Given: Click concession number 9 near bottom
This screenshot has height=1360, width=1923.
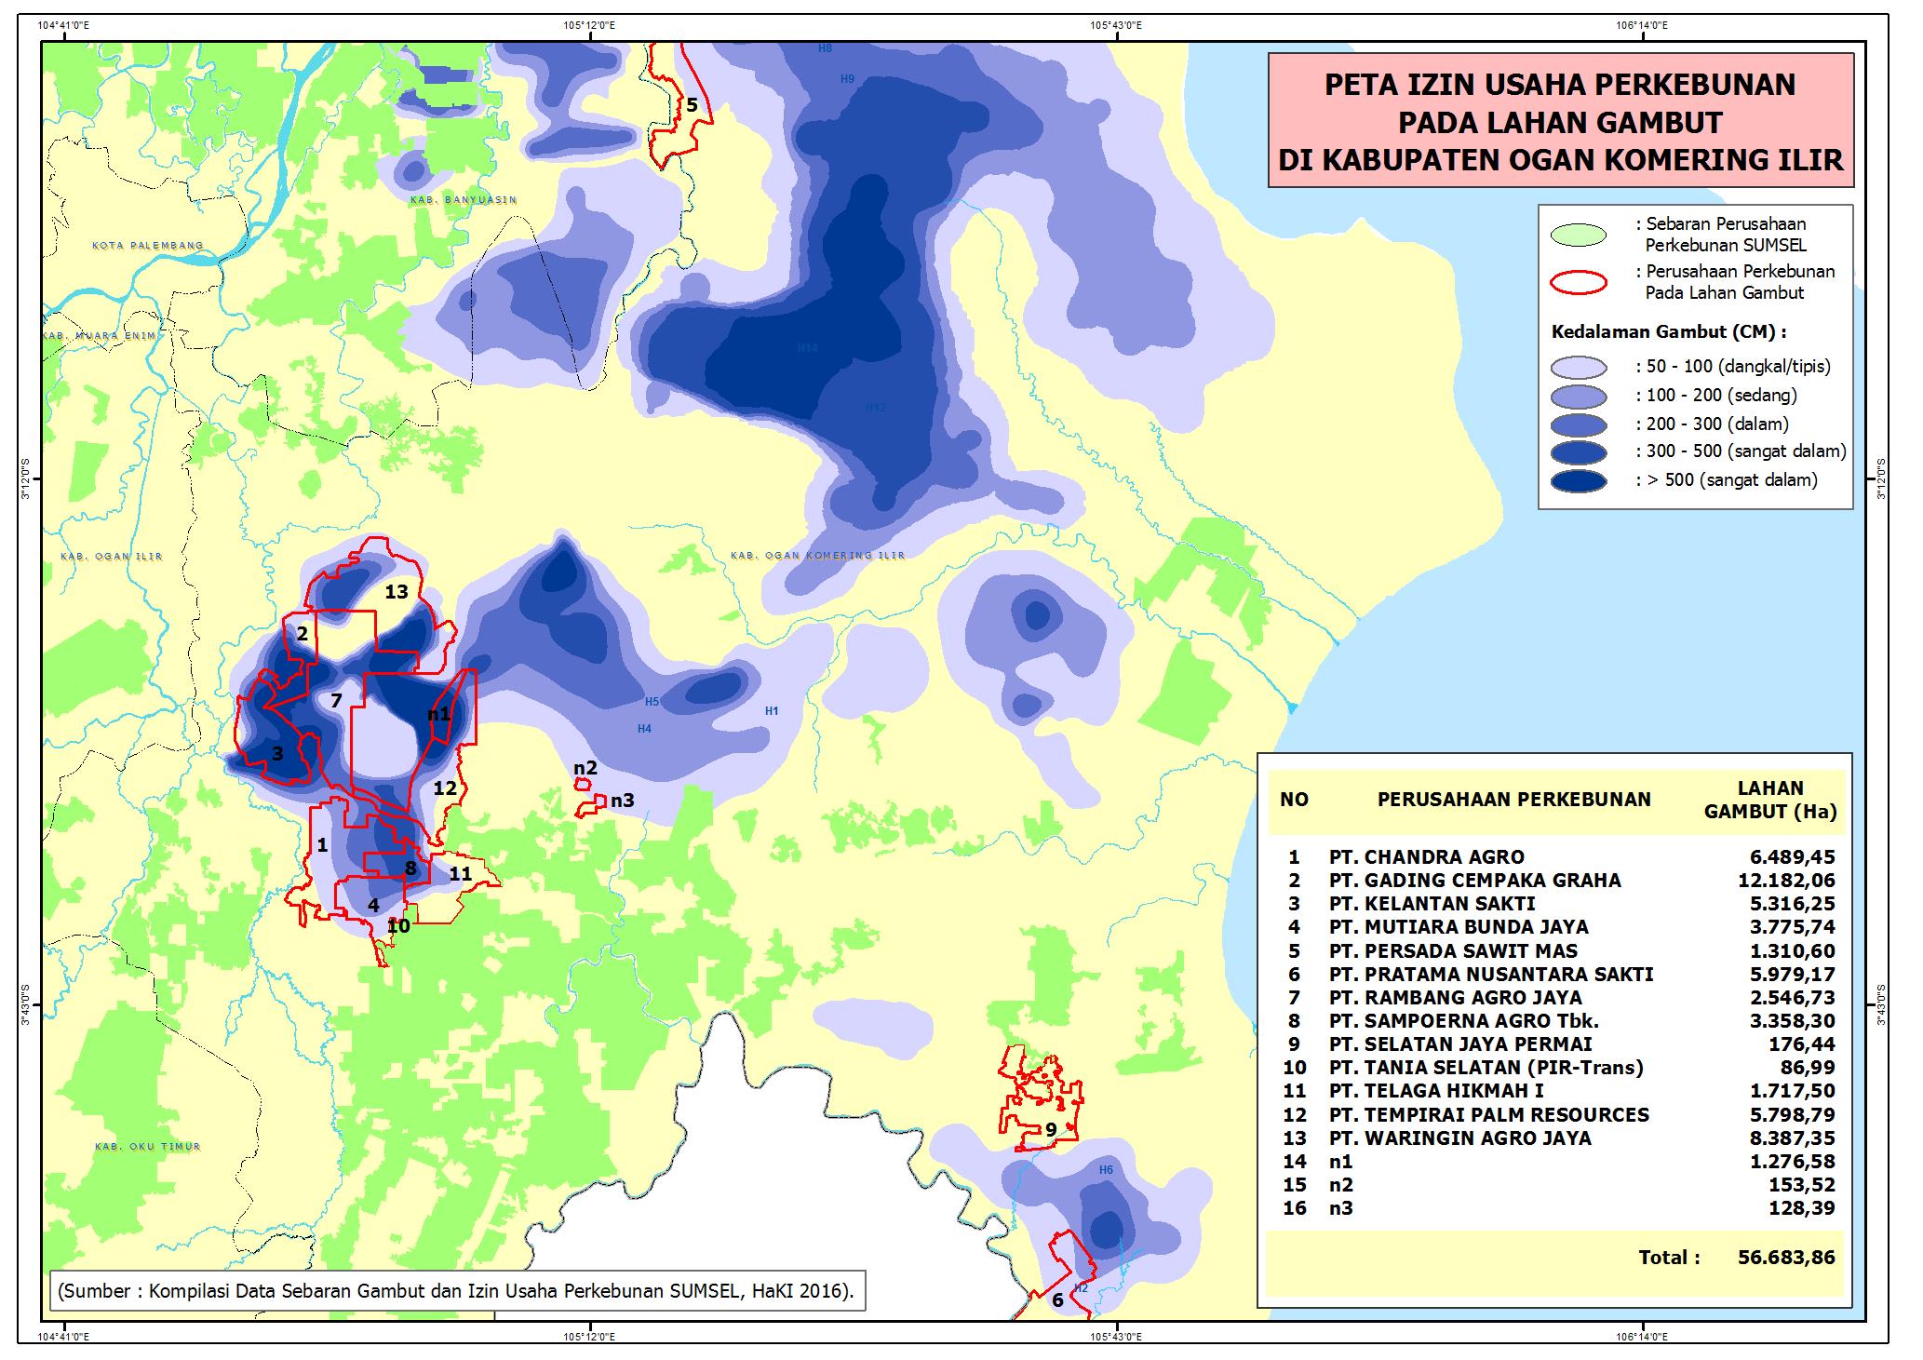Looking at the screenshot, I should 1050,1130.
